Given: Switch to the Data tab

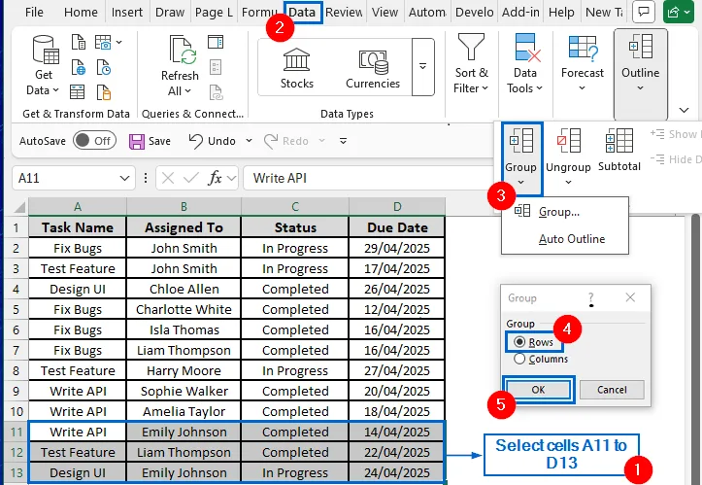Looking at the screenshot, I should pos(302,12).
